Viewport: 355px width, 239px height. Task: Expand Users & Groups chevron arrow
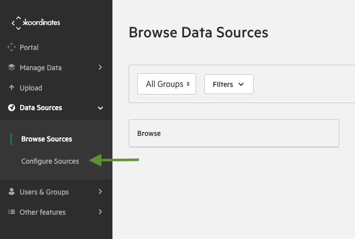pos(100,192)
